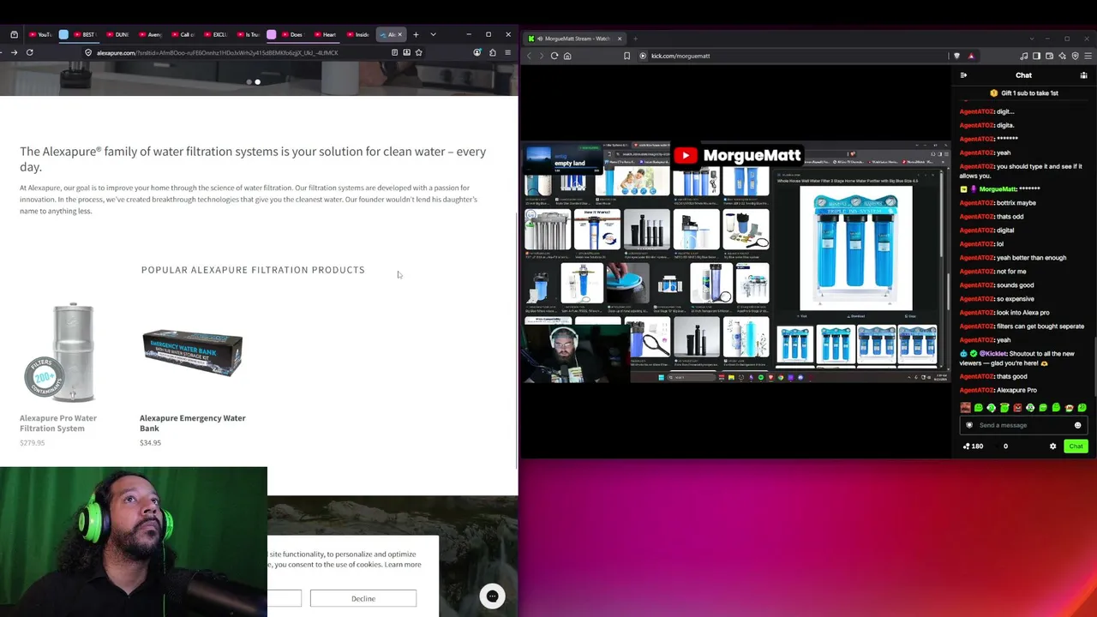1097x617 pixels.
Task: Bookmark the Alexapure page with the star
Action: click(418, 52)
